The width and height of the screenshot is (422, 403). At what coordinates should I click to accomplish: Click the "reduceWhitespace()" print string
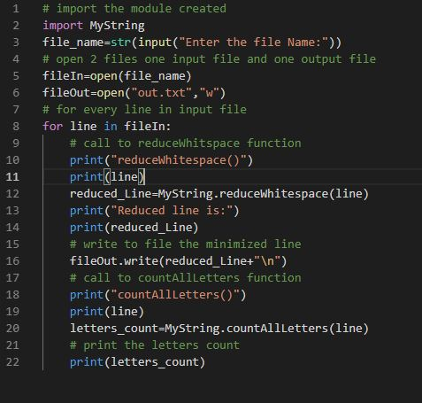[179, 160]
